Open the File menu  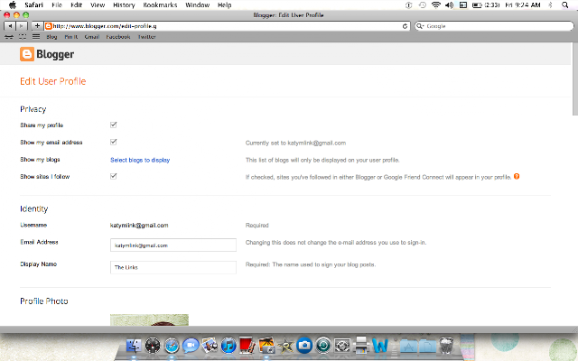(57, 5)
